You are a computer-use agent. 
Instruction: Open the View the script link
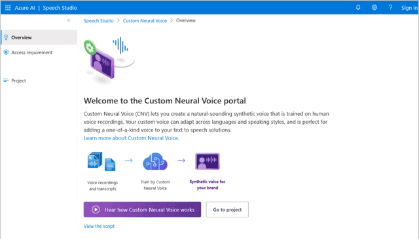(x=99, y=226)
